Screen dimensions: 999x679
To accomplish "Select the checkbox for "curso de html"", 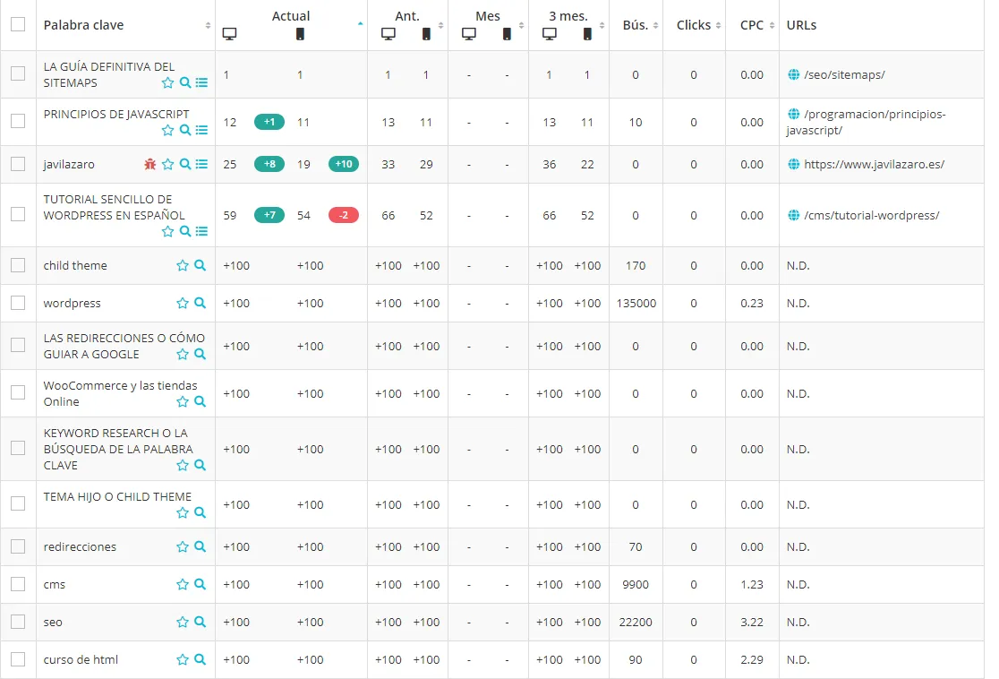I will pyautogui.click(x=18, y=659).
